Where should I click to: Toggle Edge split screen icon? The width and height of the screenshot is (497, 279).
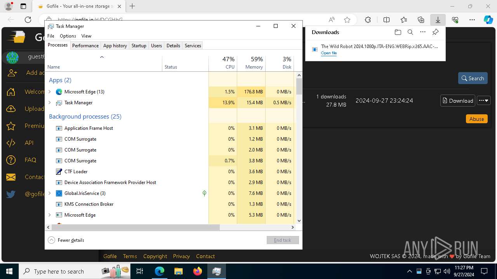pyautogui.click(x=386, y=20)
